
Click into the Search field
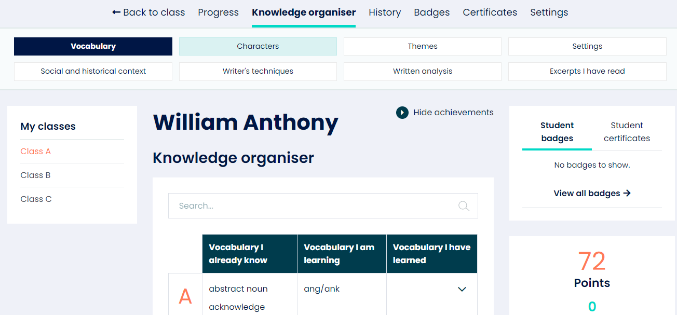[x=312, y=206]
